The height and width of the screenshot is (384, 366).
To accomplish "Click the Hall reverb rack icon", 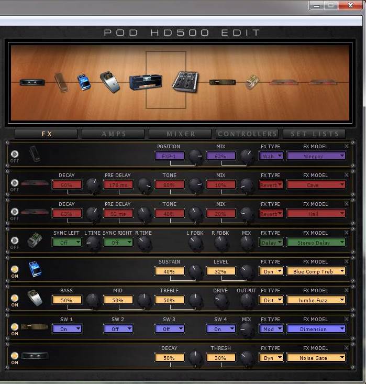I will [x=35, y=212].
